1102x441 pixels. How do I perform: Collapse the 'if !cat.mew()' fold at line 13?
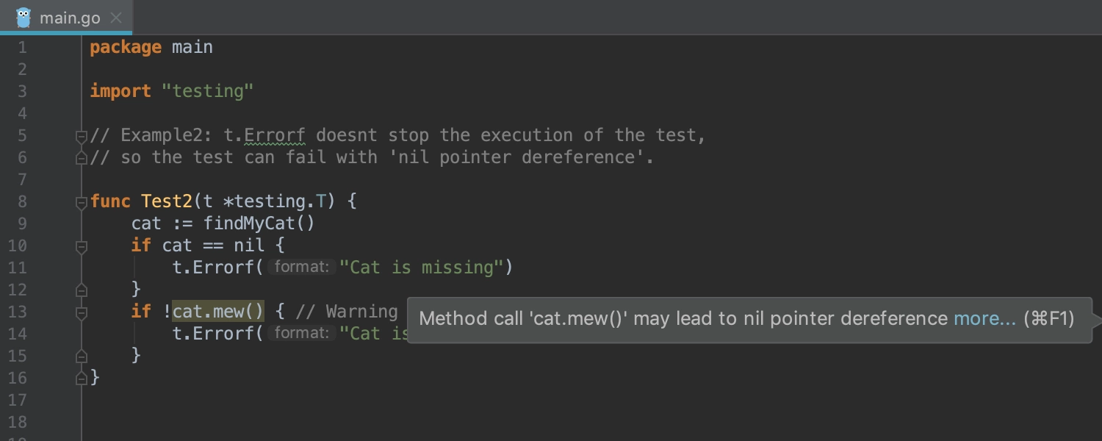click(x=82, y=312)
